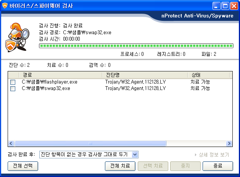Click the diagnosis name of flashplayer.exe row

pyautogui.click(x=135, y=82)
